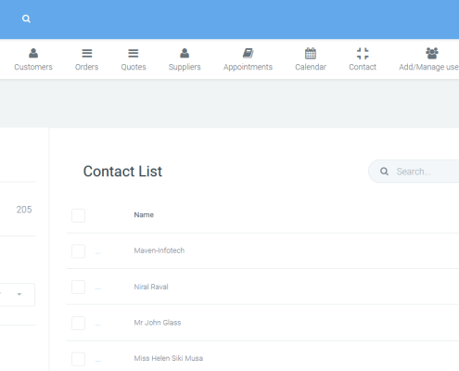The height and width of the screenshot is (371, 459).
Task: Open ellipsis menu for Miss Helen Siki Musa
Action: (x=98, y=361)
